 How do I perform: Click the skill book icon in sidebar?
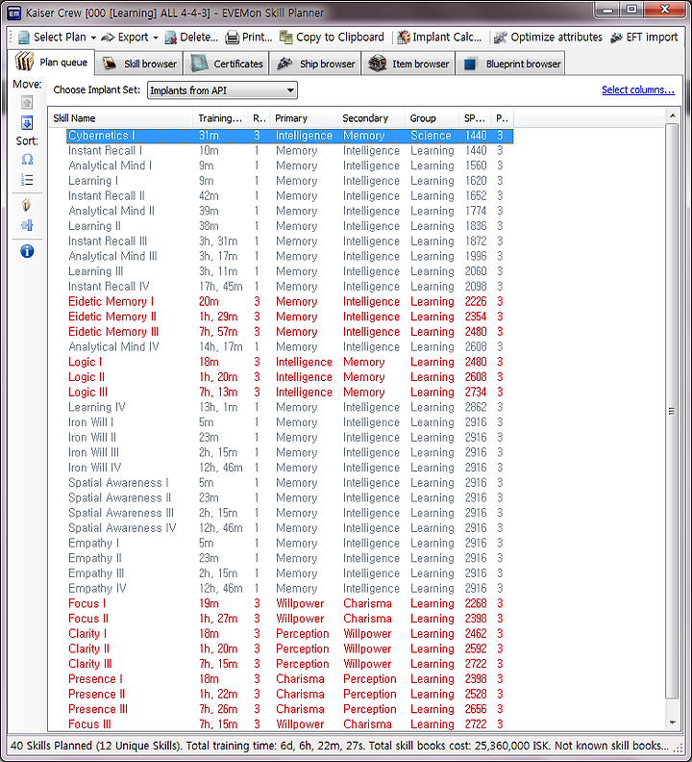coord(27,205)
